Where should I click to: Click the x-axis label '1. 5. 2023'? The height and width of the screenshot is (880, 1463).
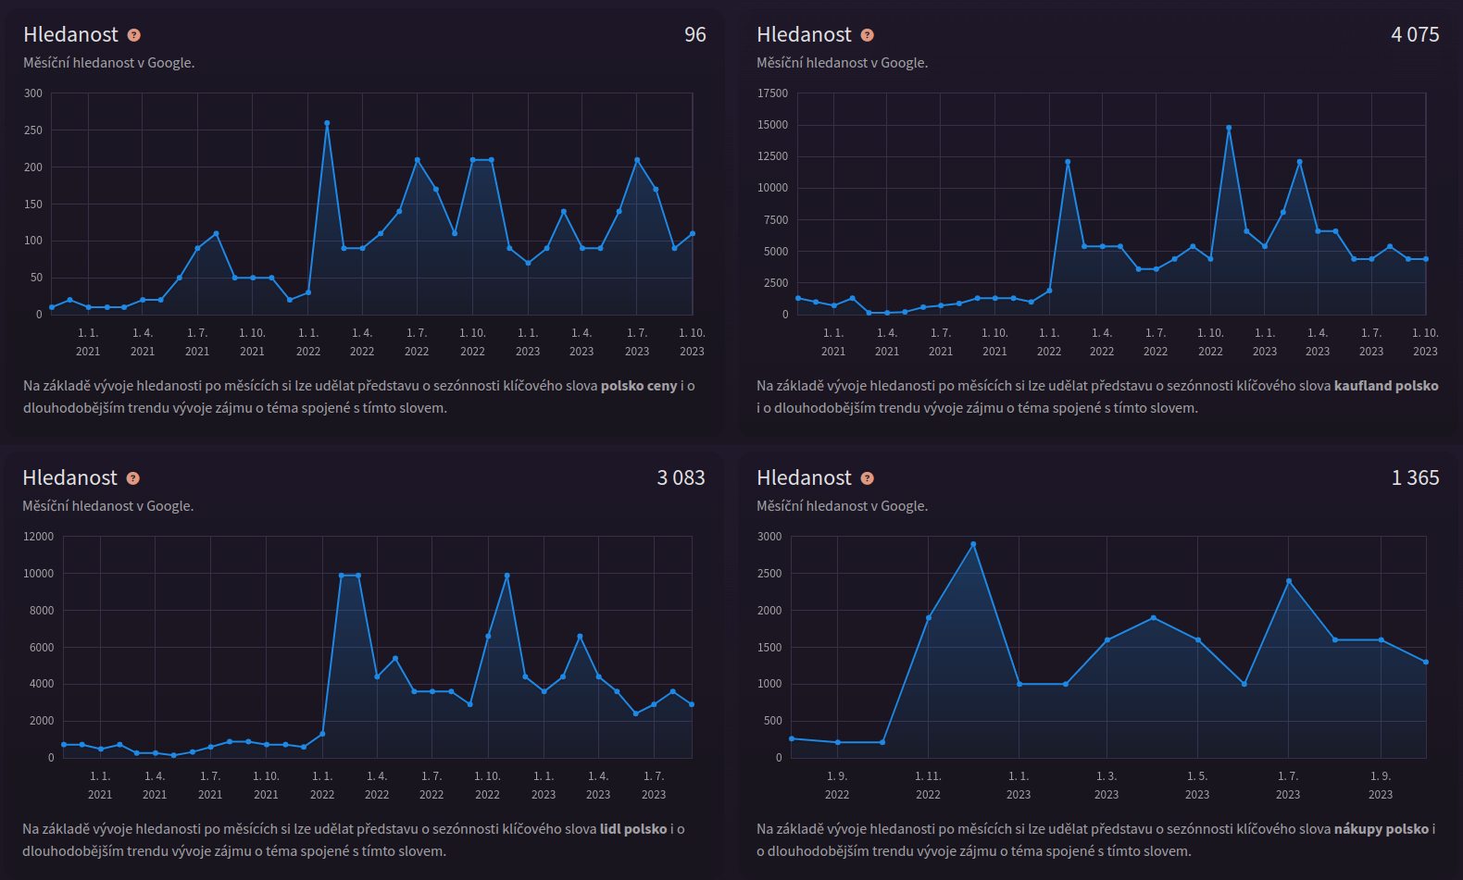click(1197, 786)
